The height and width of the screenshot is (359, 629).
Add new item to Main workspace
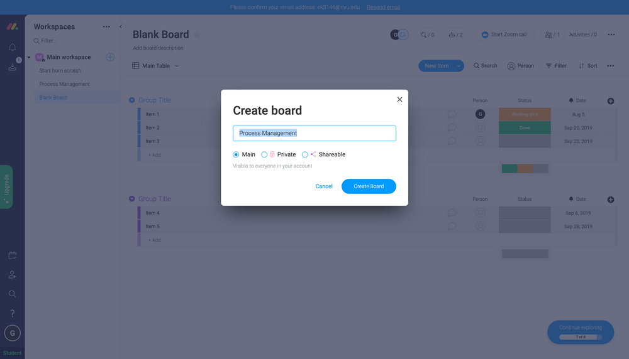pos(110,57)
